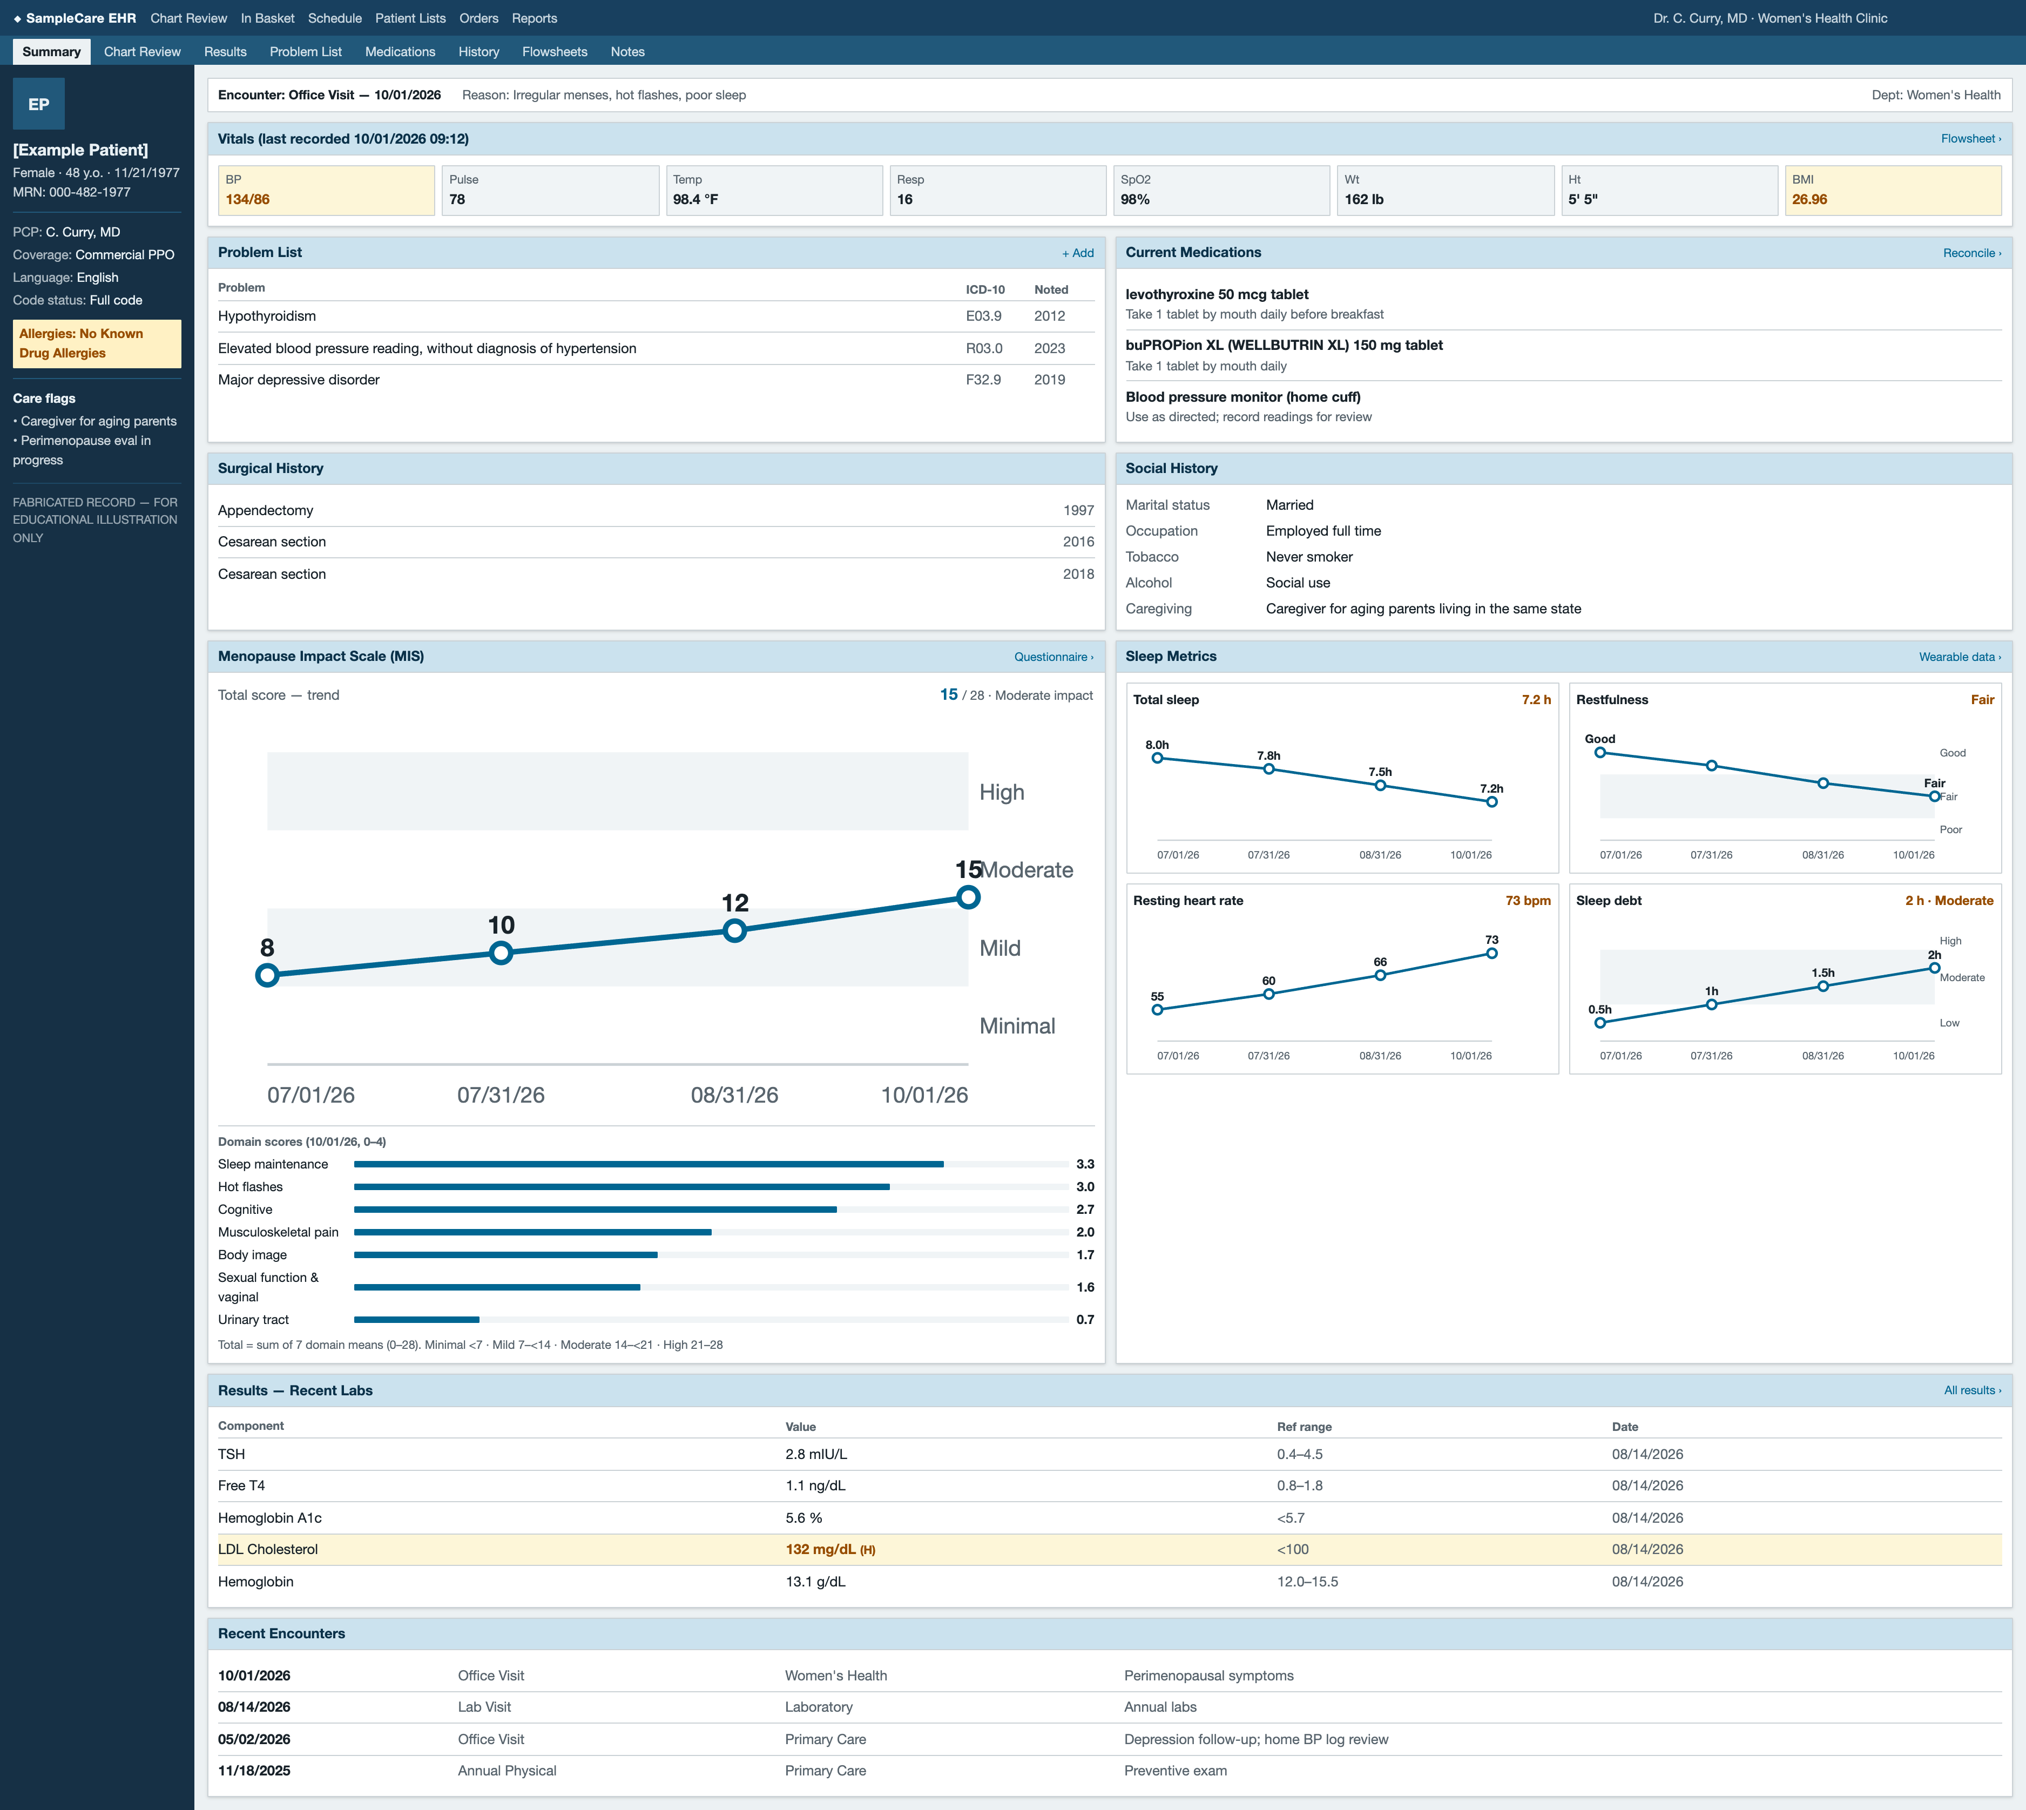
Task: Click the MIS data point labeled 15
Action: point(968,897)
